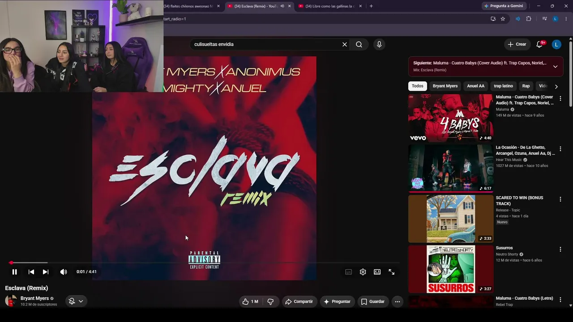The height and width of the screenshot is (322, 573).
Task: Open YouTube notifications bell
Action: coord(540,44)
